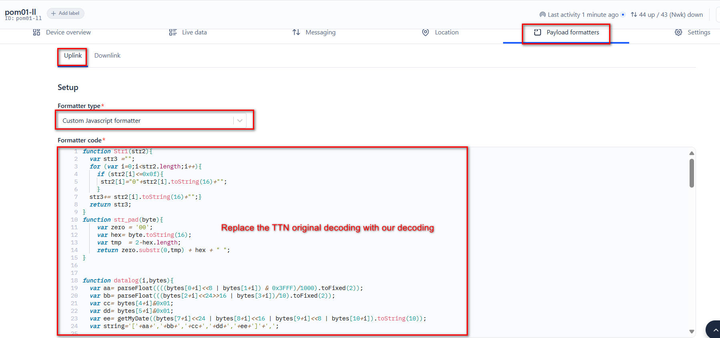Click code line 'function str_pad(byte){'
This screenshot has height=338, width=720.
coord(123,220)
